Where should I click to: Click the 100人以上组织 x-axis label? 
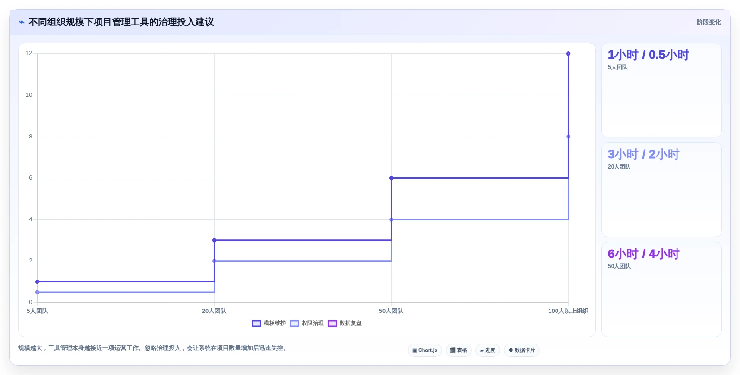tap(568, 311)
